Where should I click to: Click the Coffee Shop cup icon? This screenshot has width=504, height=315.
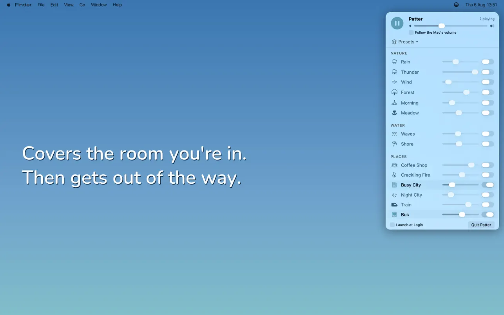click(x=394, y=165)
